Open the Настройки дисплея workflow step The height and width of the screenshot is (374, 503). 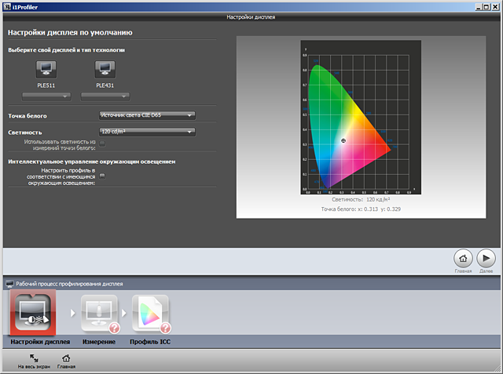coord(33,314)
